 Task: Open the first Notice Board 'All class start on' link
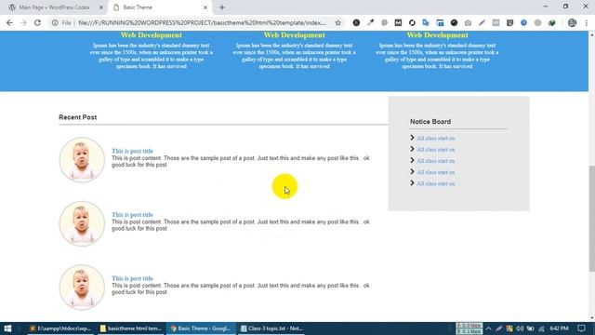[436, 139]
